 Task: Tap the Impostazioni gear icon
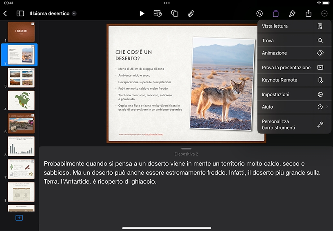[x=320, y=94]
